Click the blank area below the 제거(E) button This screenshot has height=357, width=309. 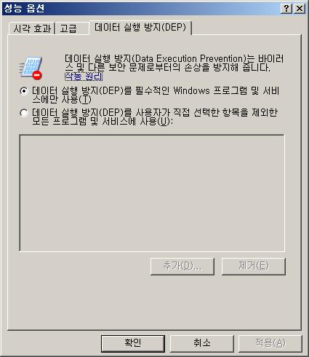254,301
